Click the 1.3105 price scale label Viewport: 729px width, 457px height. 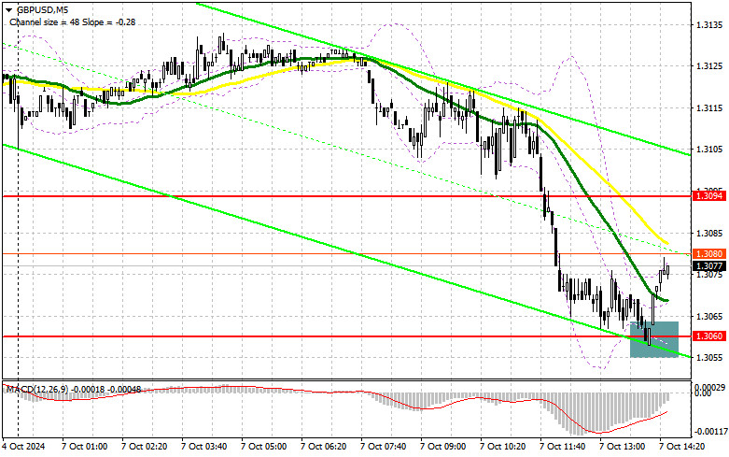click(x=710, y=149)
